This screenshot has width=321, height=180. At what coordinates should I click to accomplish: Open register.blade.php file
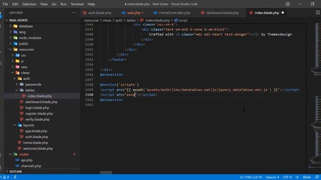(x=39, y=113)
